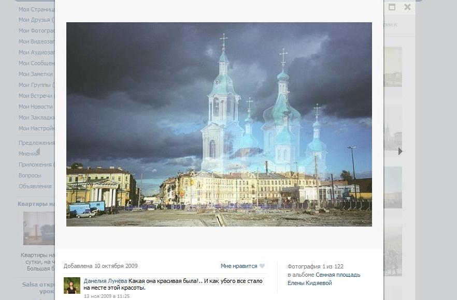Open the apartment ad thumbnail in sidebar
Viewport: 457px width, 300px height.
click(x=39, y=228)
